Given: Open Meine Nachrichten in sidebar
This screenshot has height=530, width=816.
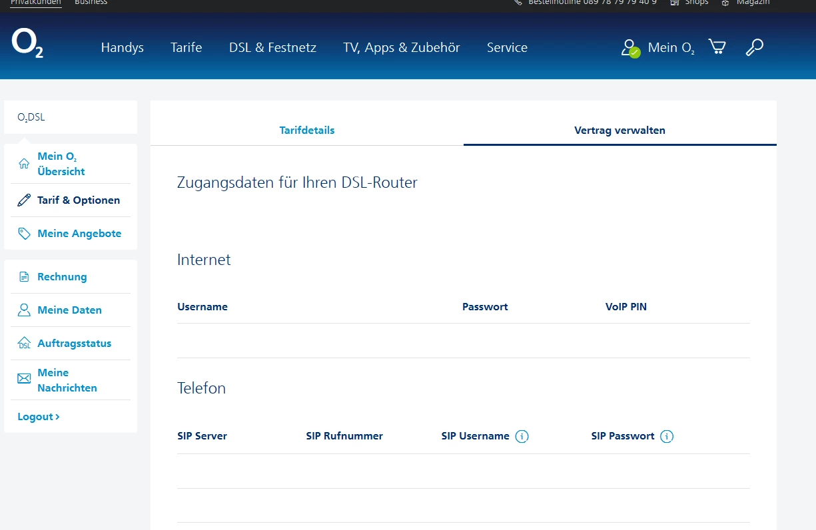Looking at the screenshot, I should pos(67,380).
